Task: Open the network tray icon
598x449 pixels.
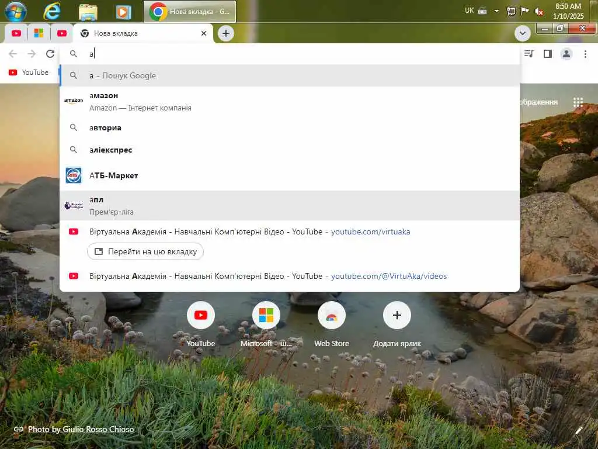Action: click(510, 11)
